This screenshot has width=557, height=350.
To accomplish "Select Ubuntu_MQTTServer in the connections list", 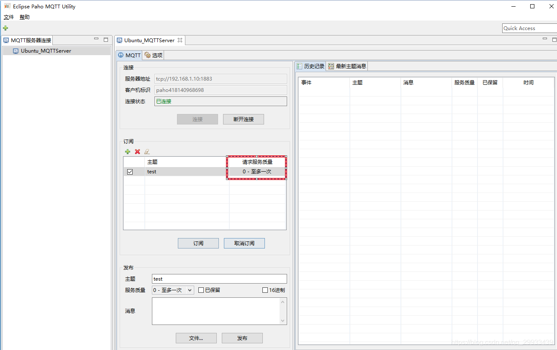I will point(56,51).
